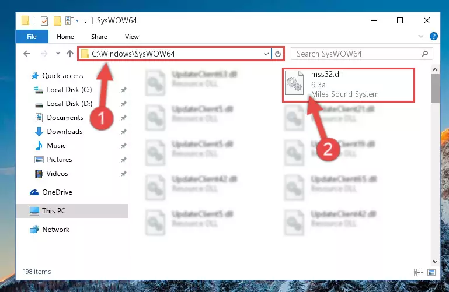Click the New folder quick access icon

tap(57, 21)
